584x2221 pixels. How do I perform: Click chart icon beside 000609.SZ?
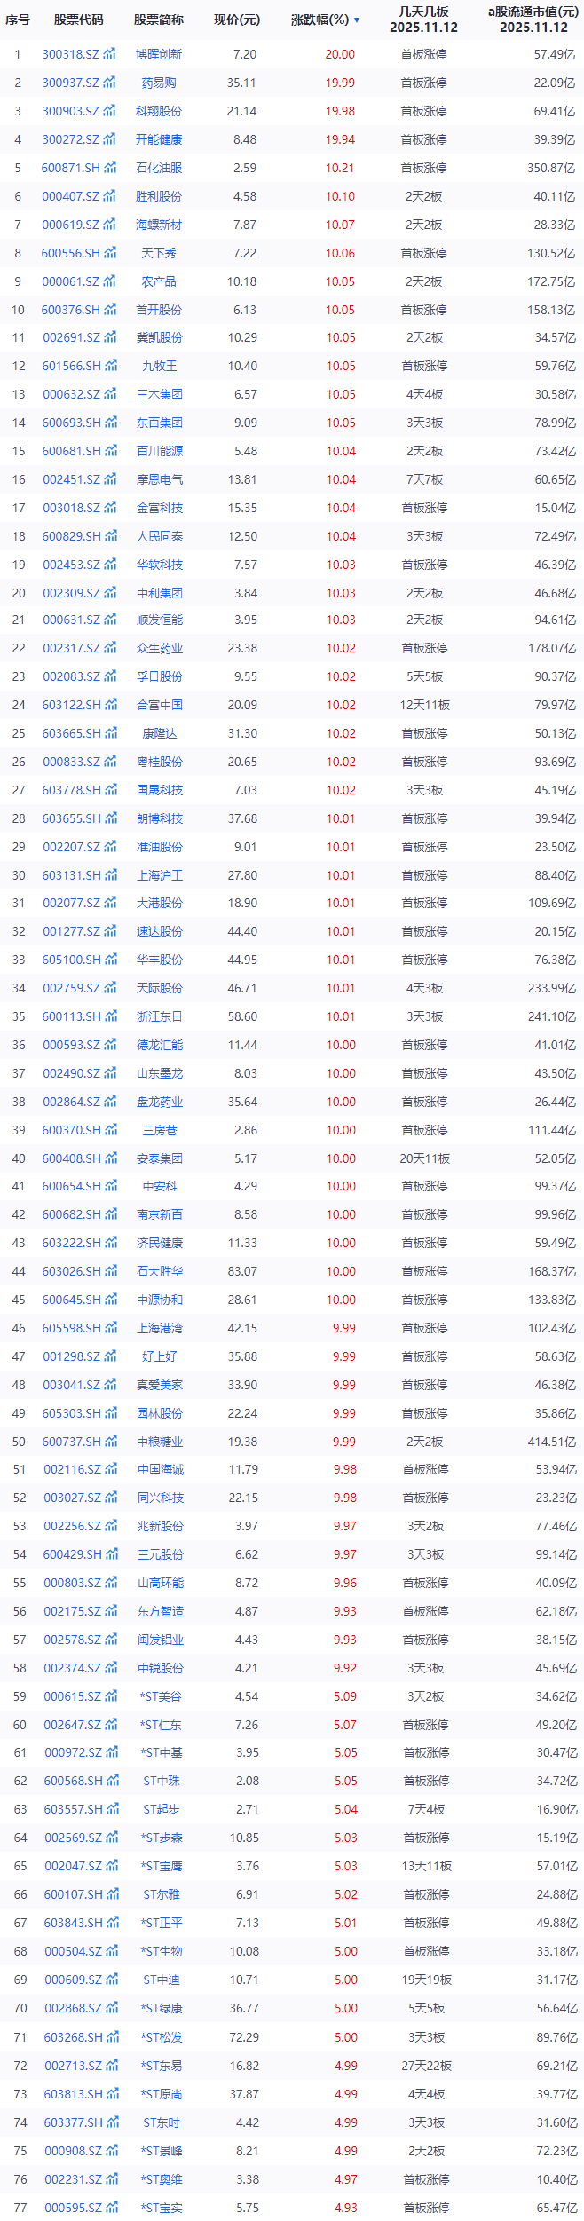click(x=112, y=1980)
